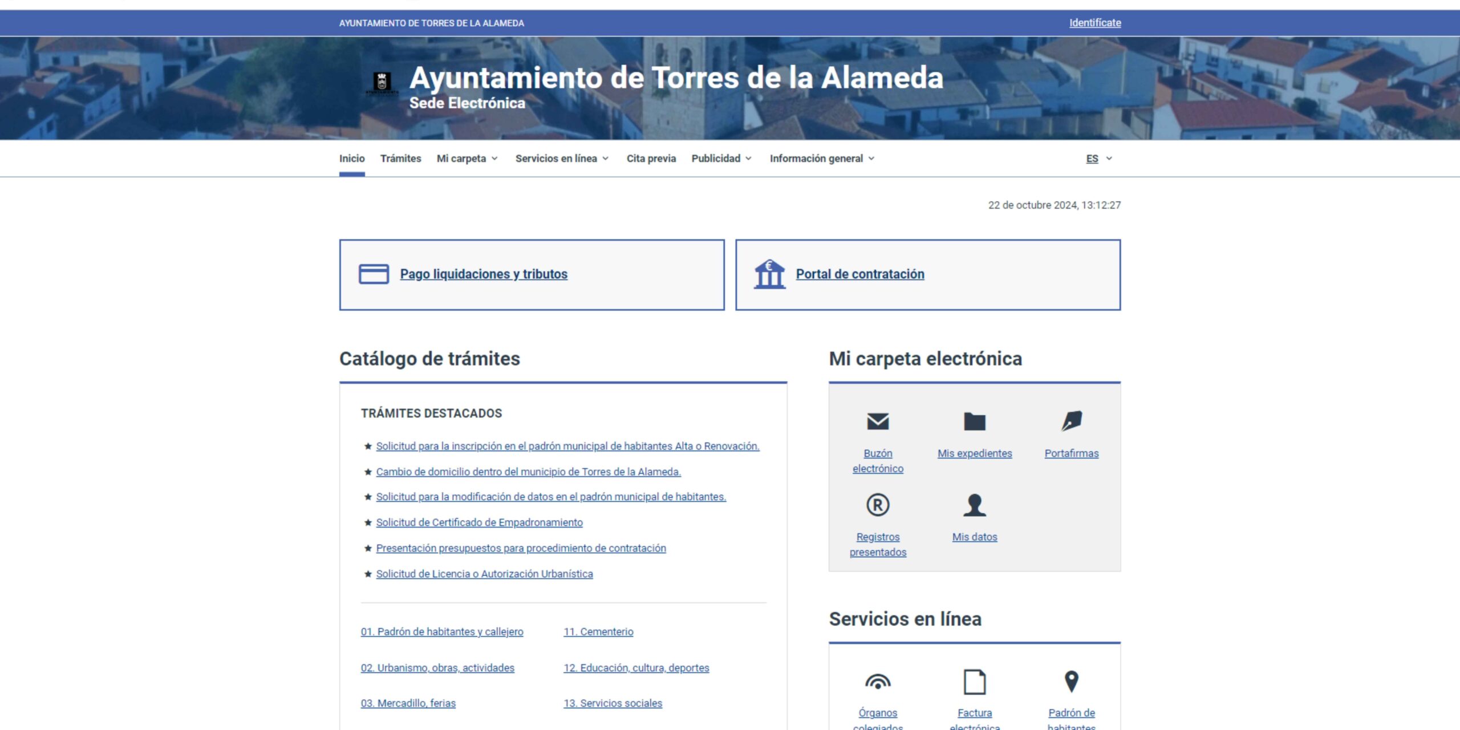This screenshot has height=730, width=1460.
Task: Switch to the Trámites tab
Action: [401, 159]
